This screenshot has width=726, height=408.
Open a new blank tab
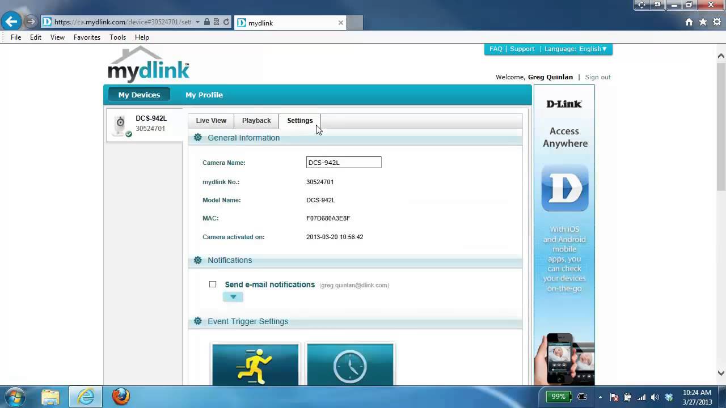[x=354, y=23]
